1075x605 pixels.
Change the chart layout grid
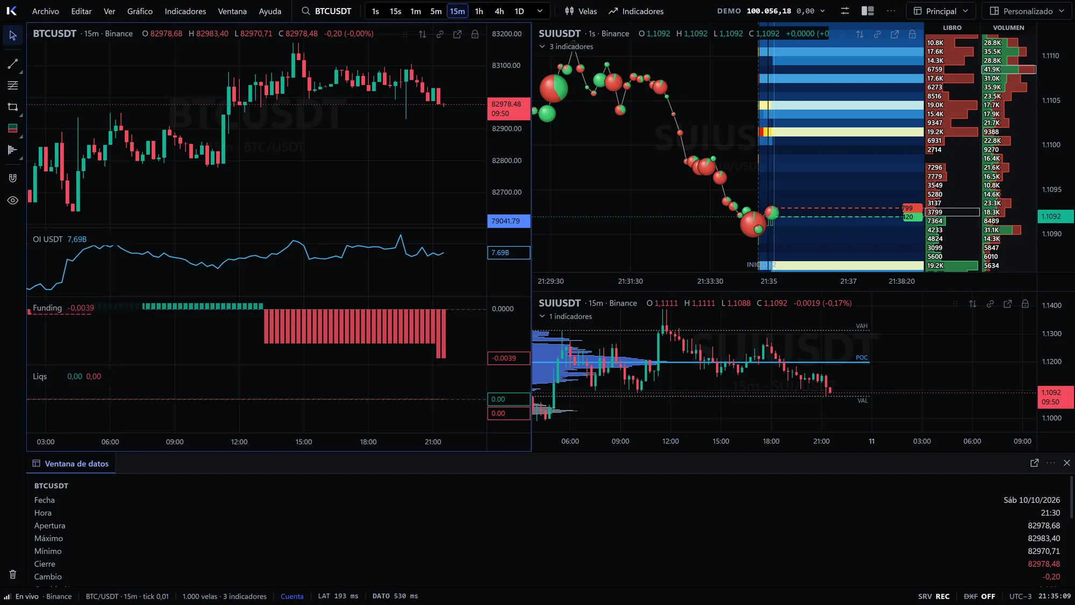click(x=868, y=11)
